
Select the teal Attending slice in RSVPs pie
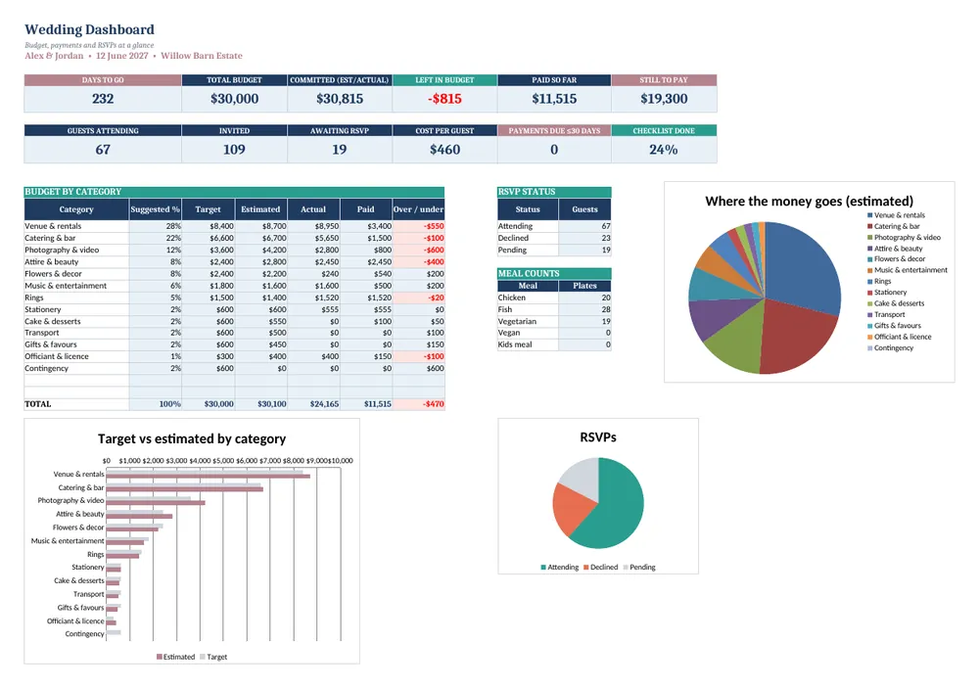618,509
